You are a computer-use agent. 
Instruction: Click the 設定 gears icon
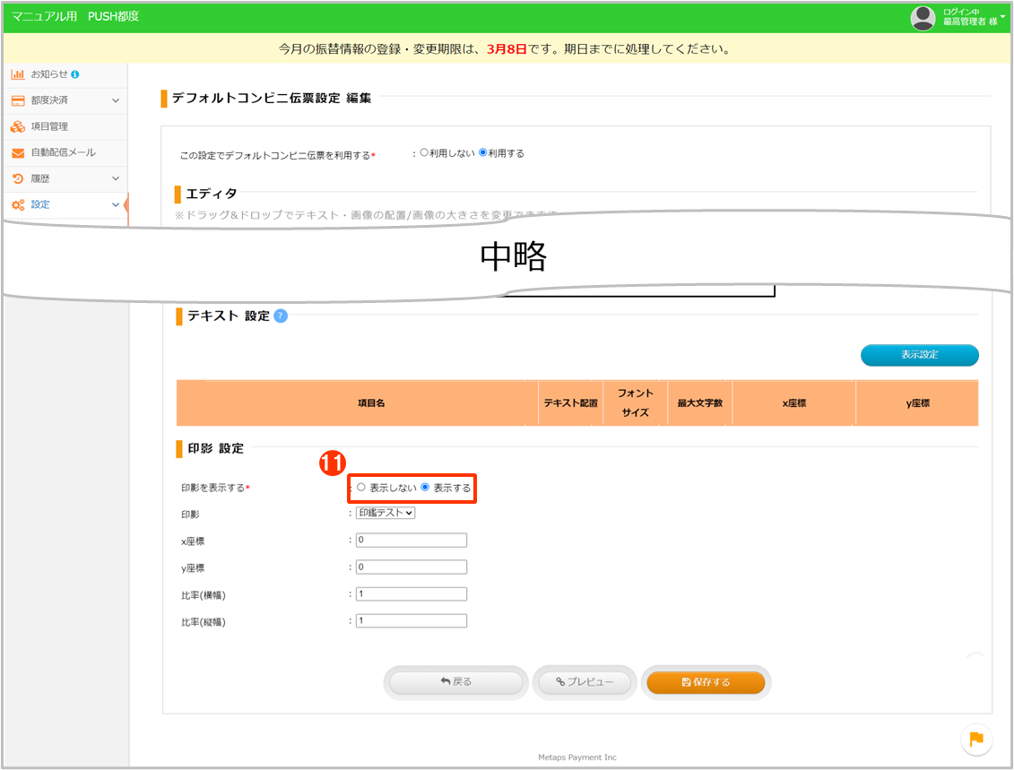click(x=18, y=205)
